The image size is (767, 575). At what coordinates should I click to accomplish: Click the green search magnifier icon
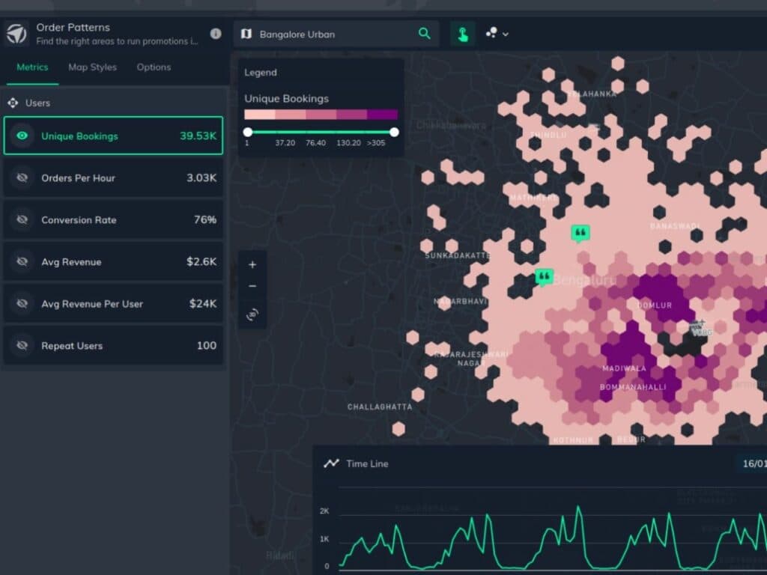tap(425, 34)
